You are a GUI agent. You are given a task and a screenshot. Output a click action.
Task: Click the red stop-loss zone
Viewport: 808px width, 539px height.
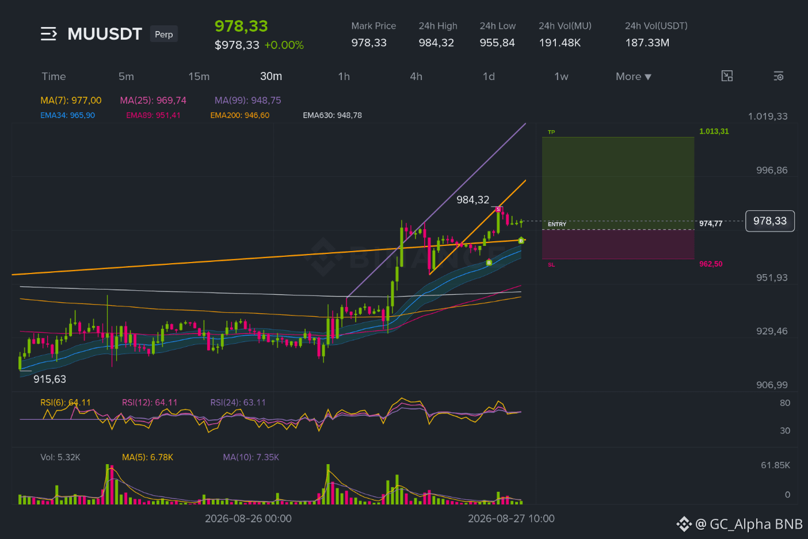(x=618, y=245)
